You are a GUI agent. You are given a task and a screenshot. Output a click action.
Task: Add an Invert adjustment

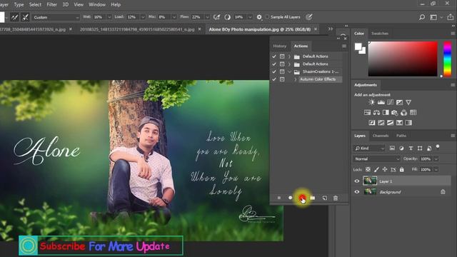372,123
